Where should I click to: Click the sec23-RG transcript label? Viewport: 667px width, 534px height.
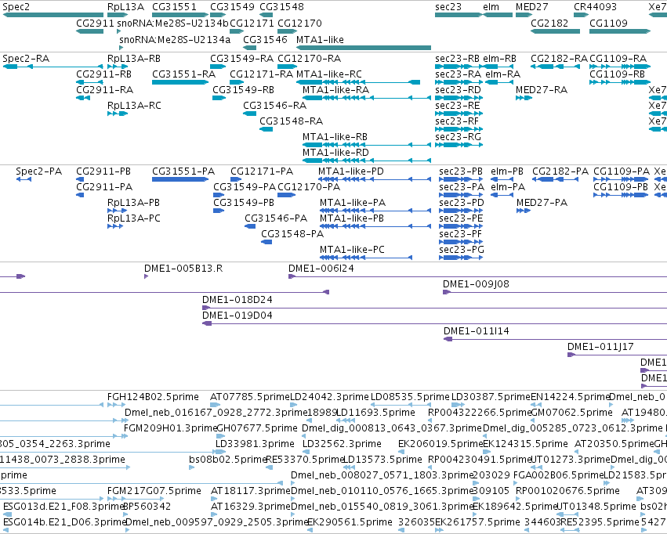(459, 137)
